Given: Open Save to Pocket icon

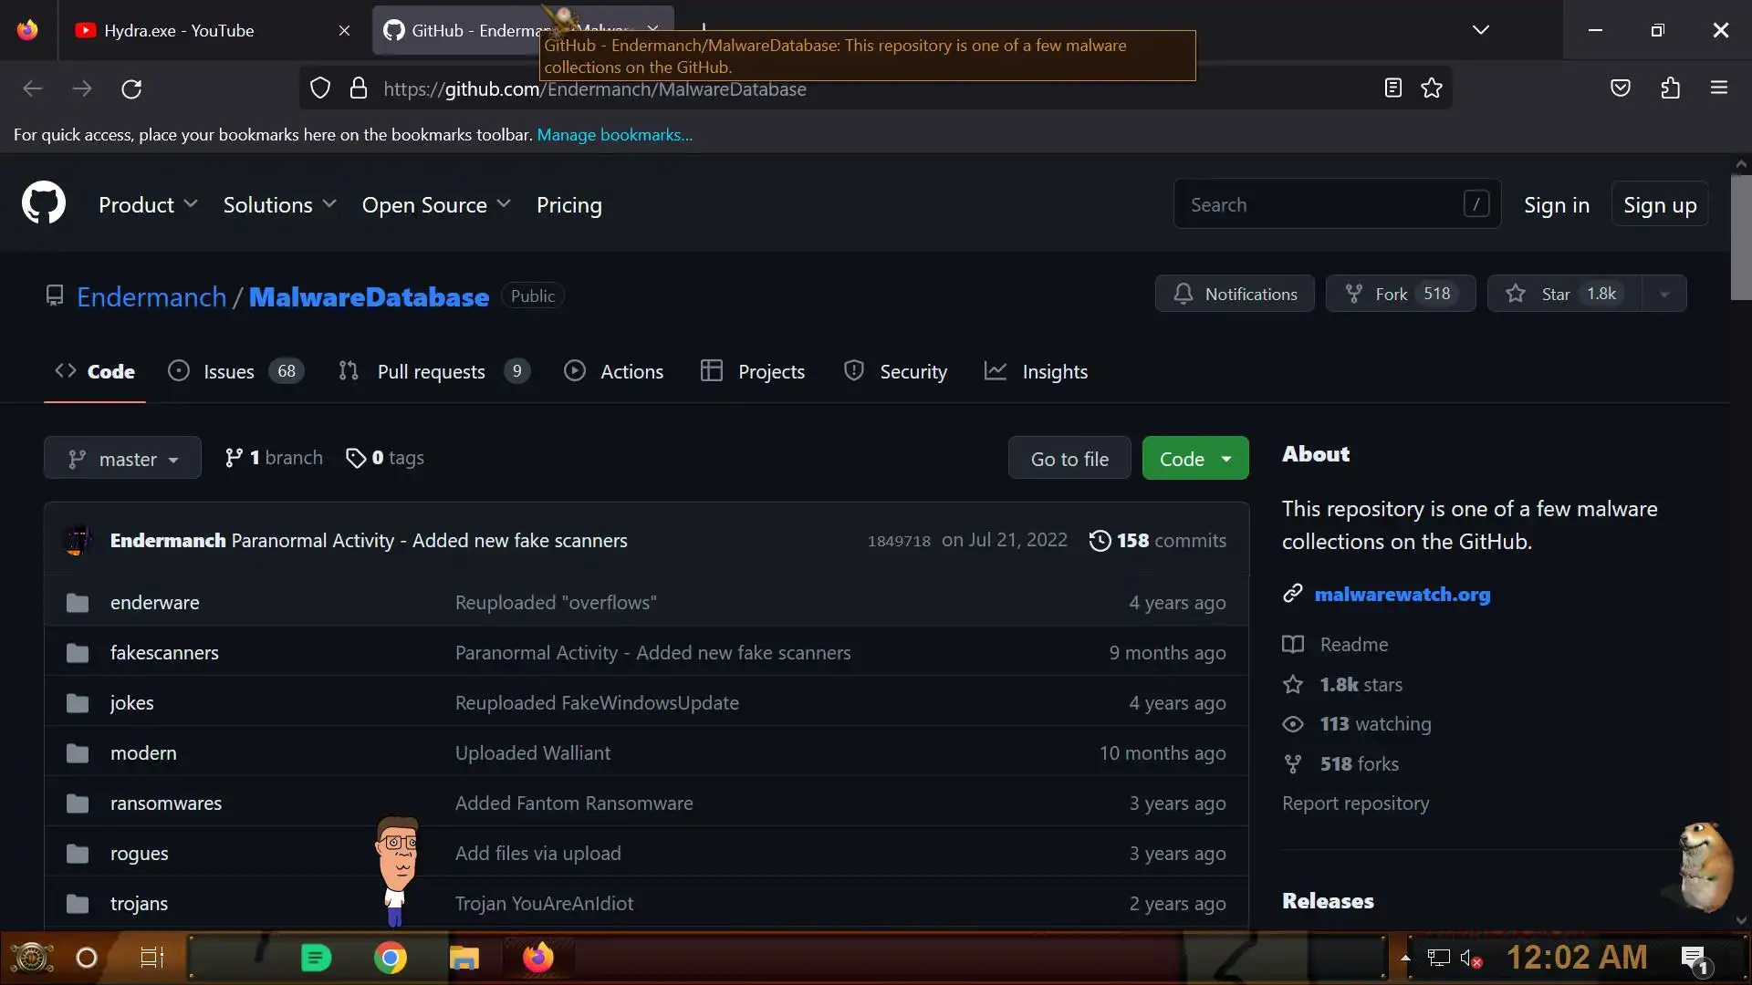Looking at the screenshot, I should (x=1621, y=88).
